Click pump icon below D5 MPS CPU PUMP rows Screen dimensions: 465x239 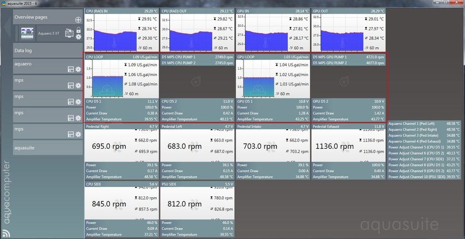pos(196,82)
